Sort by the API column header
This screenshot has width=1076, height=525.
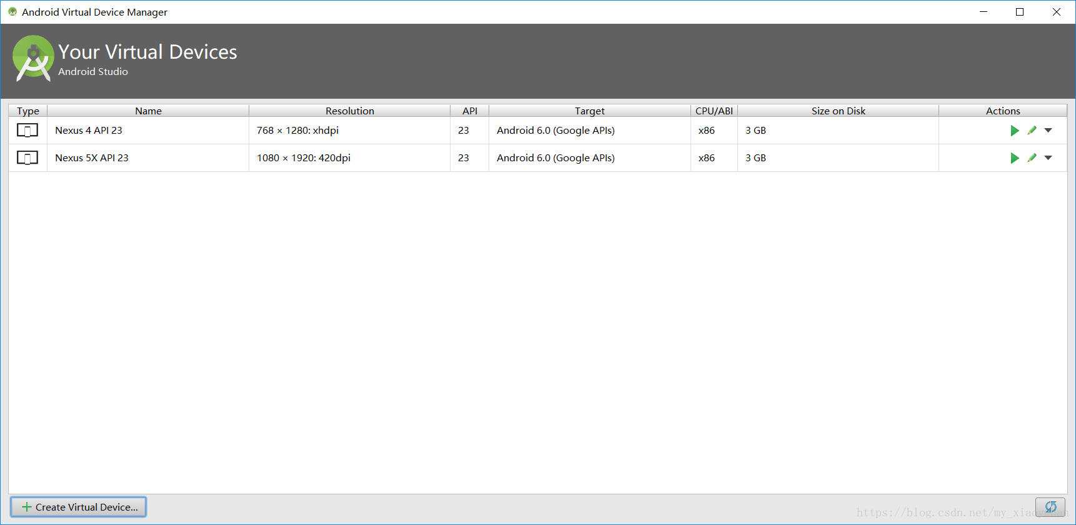(470, 111)
